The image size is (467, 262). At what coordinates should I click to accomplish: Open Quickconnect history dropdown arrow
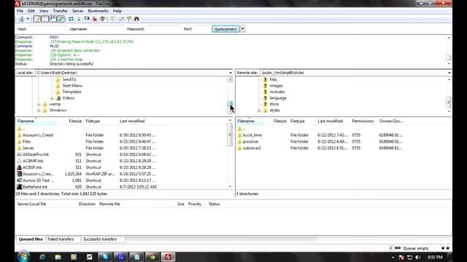[x=242, y=29]
